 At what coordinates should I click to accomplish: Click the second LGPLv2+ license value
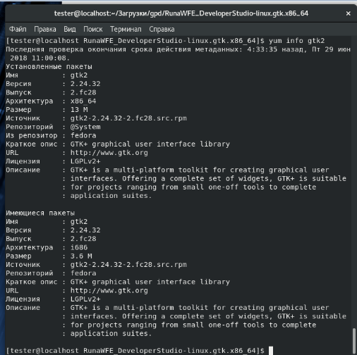(x=85, y=299)
